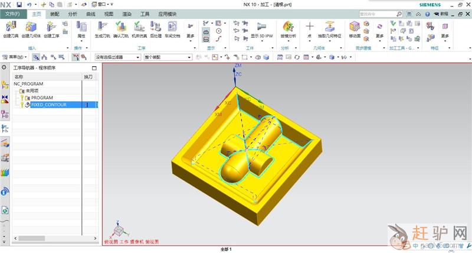The width and height of the screenshot is (472, 253).
Task: Click the 创建几何体 (Create Geometry) icon
Action: coord(31,27)
